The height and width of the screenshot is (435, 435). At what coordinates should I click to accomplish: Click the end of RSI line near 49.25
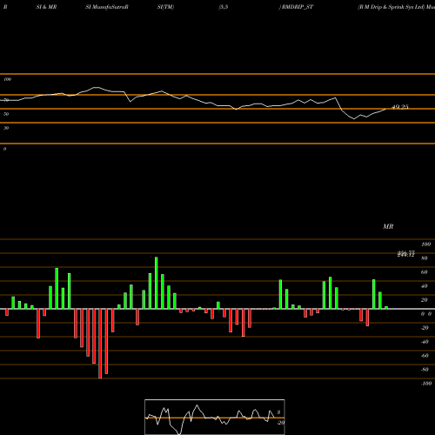pos(386,109)
